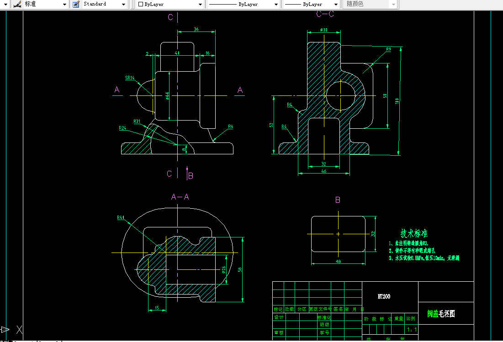
Task: Open the ByLayer linetype dropdown with long line sample
Action: pos(276,5)
